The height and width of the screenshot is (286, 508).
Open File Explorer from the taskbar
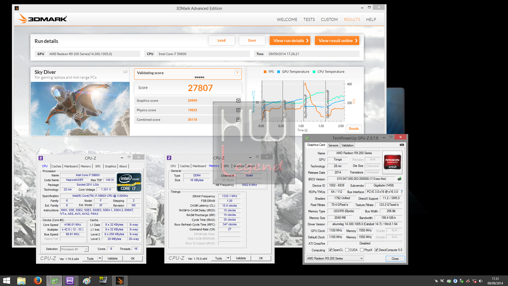[x=21, y=281]
